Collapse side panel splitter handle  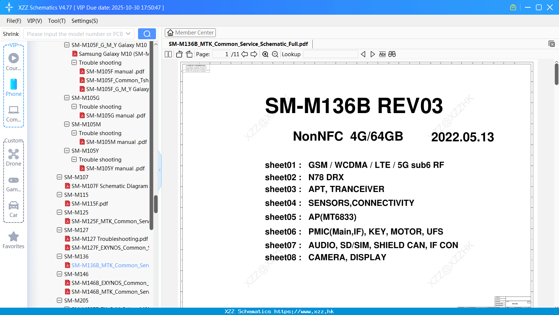point(160,170)
